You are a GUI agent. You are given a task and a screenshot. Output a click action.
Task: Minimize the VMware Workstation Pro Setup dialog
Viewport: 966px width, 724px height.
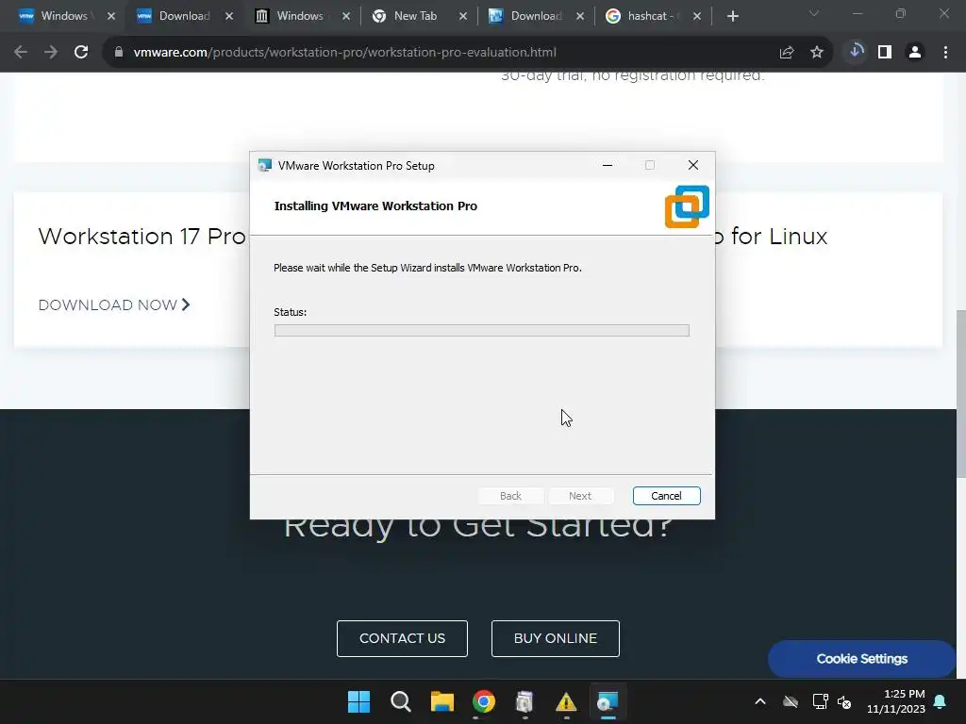[x=608, y=165]
